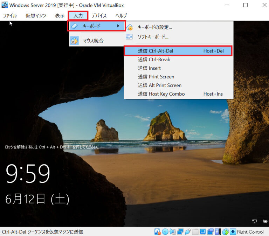The image size is (269, 236).
Task: Click the lock screen network icon
Action: [x=254, y=221]
